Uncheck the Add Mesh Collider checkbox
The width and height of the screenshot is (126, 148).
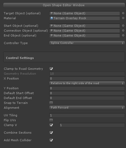[x=51, y=140]
